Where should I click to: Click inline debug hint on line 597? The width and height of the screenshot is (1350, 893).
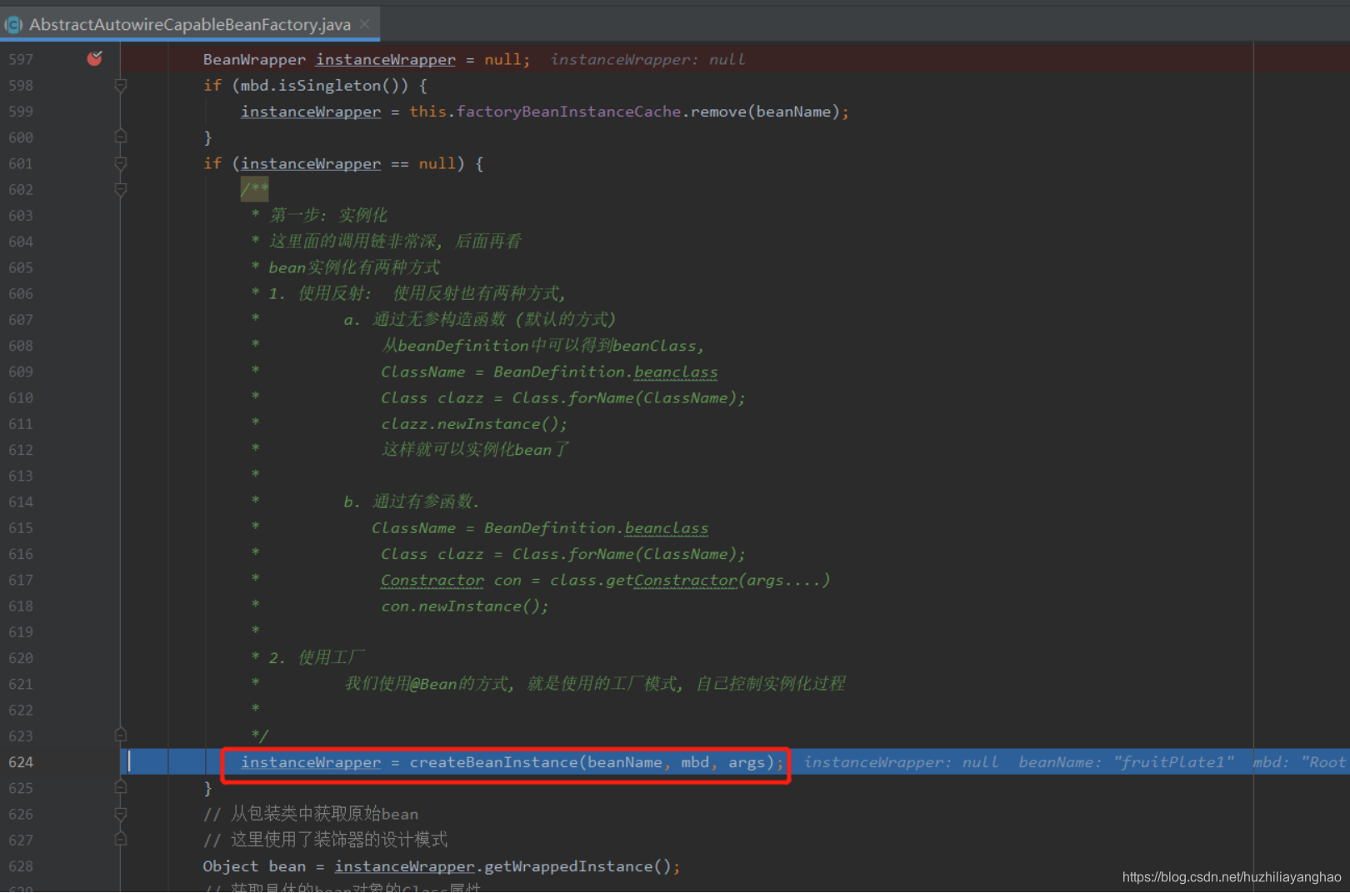tap(647, 59)
